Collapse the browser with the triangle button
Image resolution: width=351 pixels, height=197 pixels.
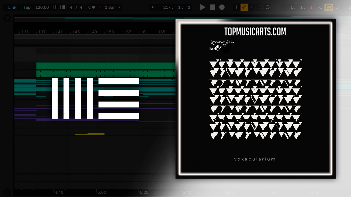7,19
